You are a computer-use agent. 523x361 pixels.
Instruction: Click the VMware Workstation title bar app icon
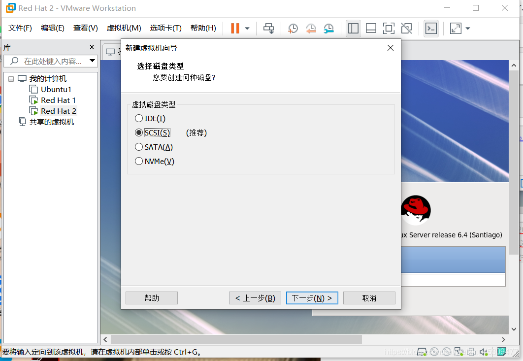pos(11,8)
